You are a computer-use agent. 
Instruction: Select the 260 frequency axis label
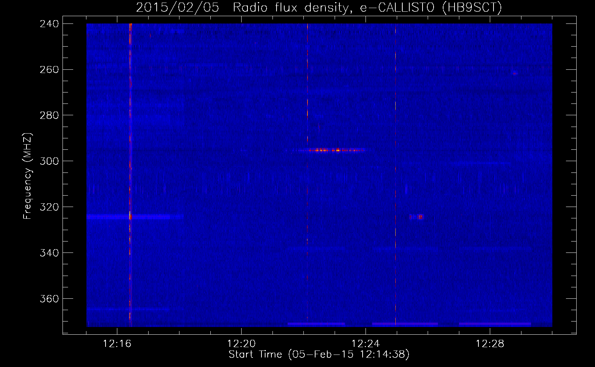point(49,69)
